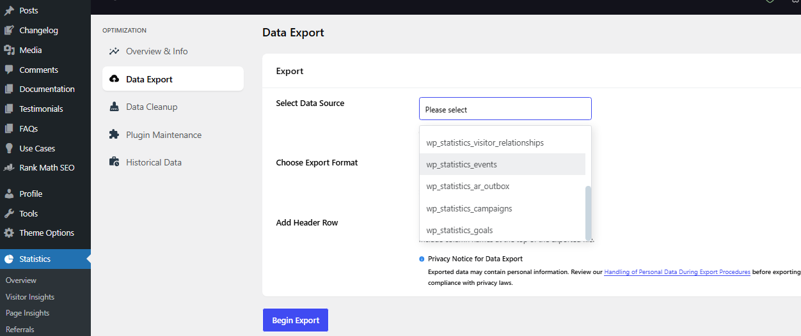Open Visitor Insights submenu item
801x336 pixels.
(30, 297)
